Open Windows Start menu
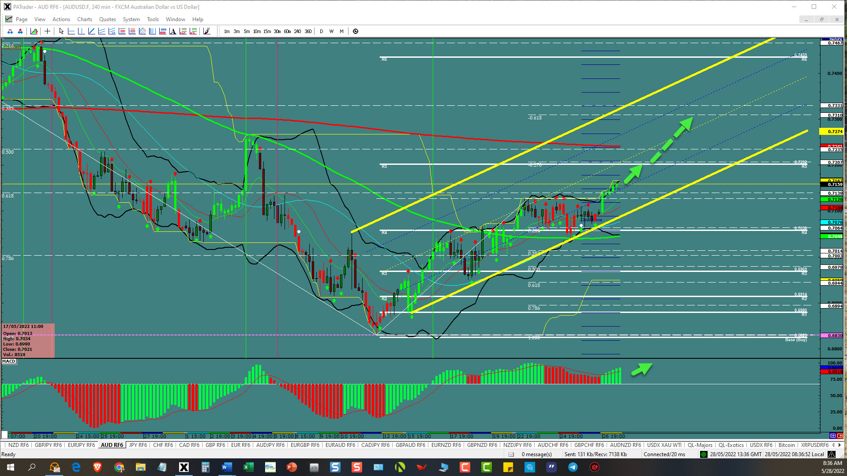Image resolution: width=847 pixels, height=476 pixels. pyautogui.click(x=10, y=467)
